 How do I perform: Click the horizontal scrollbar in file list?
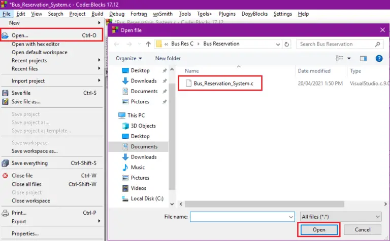(265, 204)
